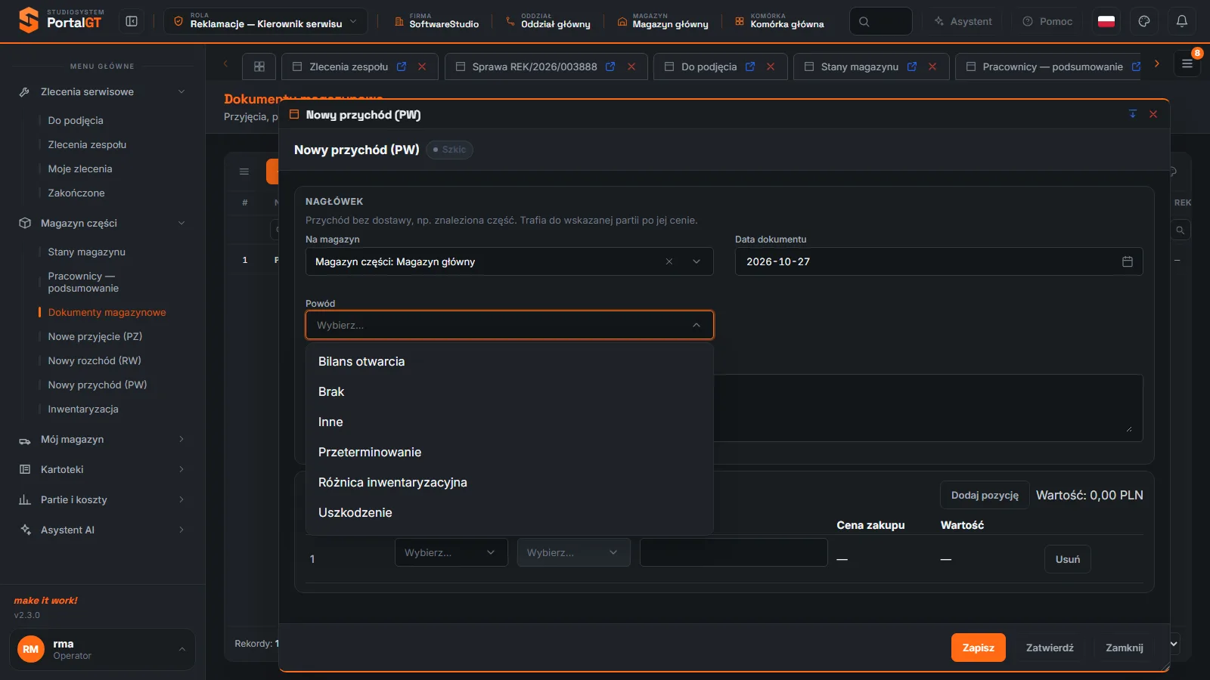Viewport: 1210px width, 680px height.
Task: Switch language via Polish flag icon
Action: point(1106,21)
